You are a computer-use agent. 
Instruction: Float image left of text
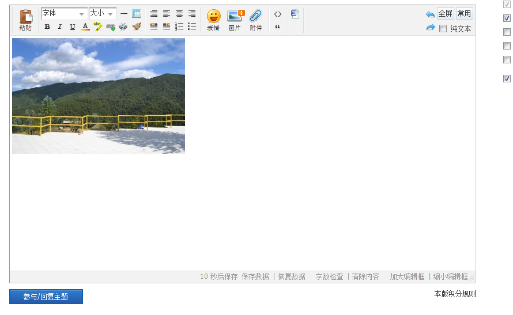[154, 26]
